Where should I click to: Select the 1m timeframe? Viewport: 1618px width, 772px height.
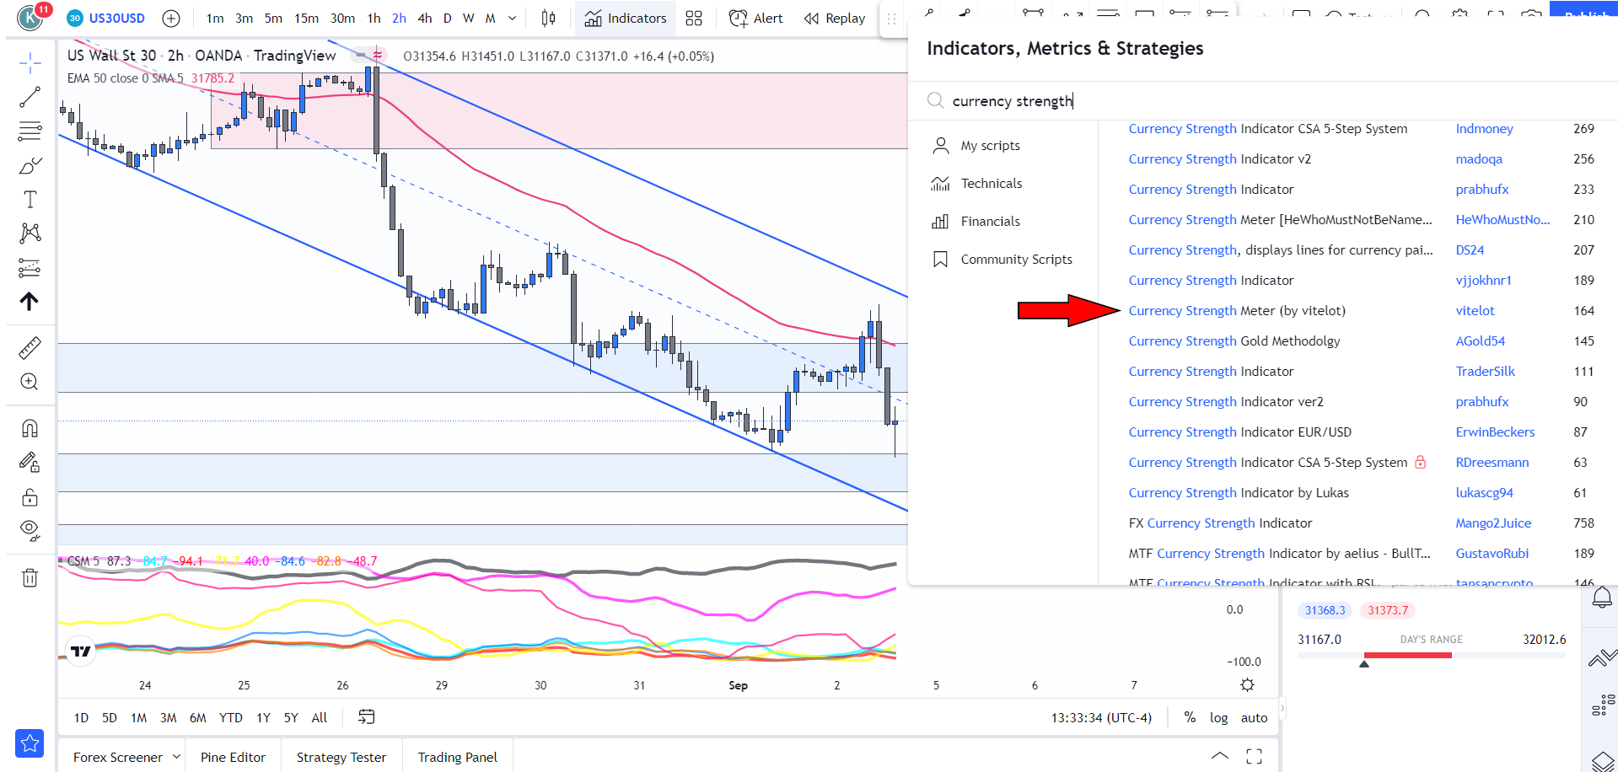pyautogui.click(x=215, y=19)
